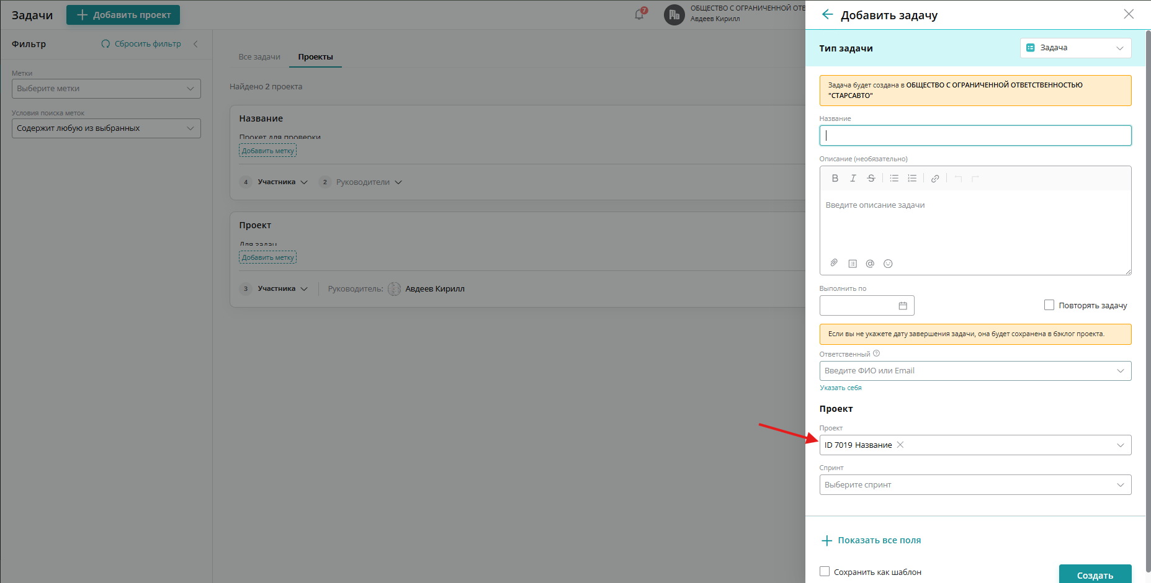Viewport: 1151px width, 583px height.
Task: Mention a user with the @ icon
Action: point(870,264)
